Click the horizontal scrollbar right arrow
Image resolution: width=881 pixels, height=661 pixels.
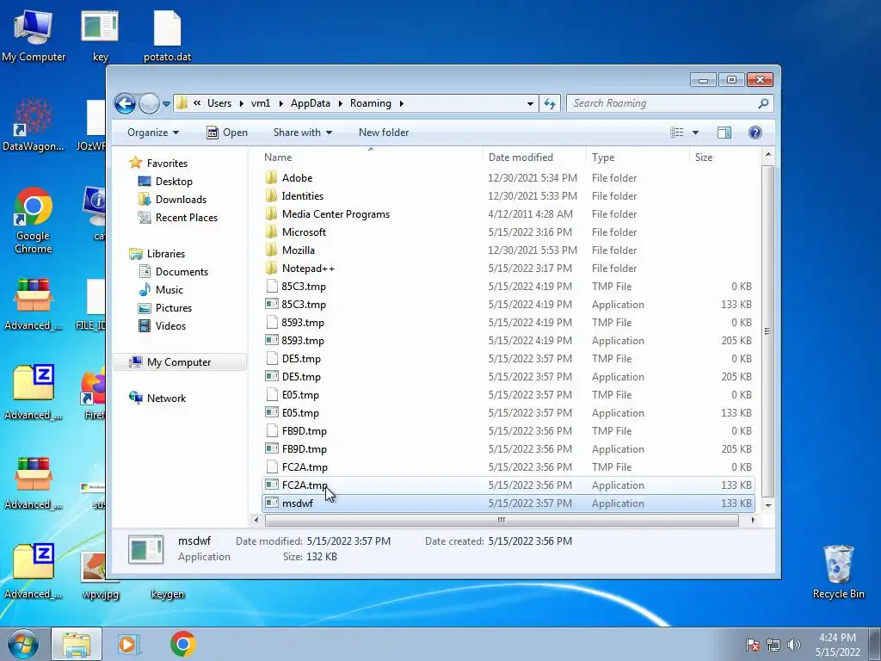(753, 521)
